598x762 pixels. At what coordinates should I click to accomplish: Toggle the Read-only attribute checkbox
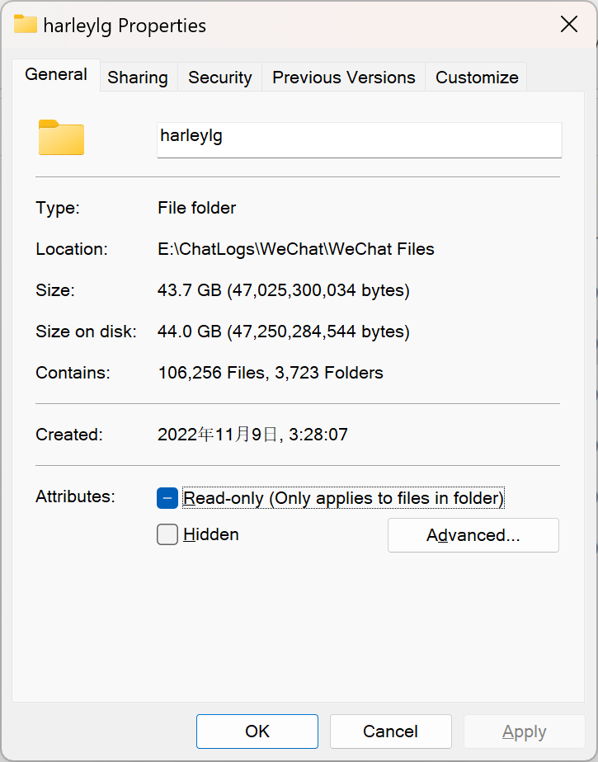pyautogui.click(x=167, y=498)
